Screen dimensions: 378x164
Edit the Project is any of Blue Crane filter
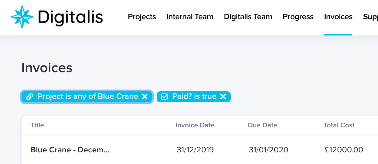click(88, 97)
